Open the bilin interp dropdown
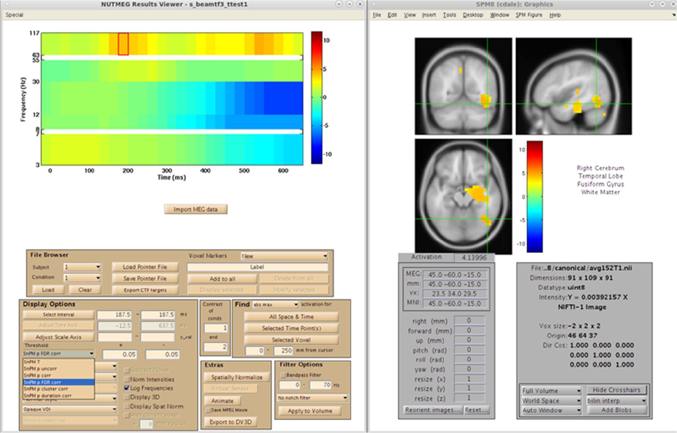Screen dimensions: 677x433 tap(616, 401)
